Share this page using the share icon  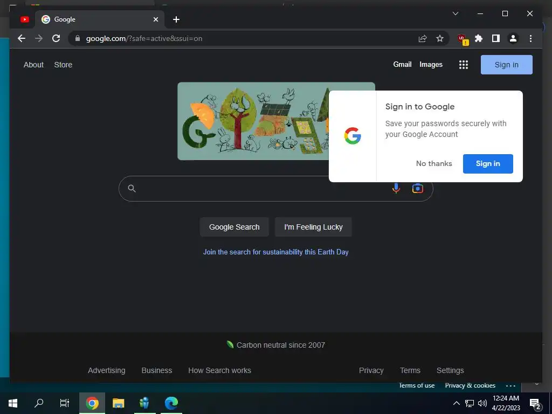[423, 38]
